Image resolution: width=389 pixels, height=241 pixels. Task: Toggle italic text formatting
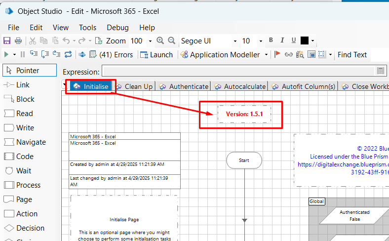coord(282,40)
